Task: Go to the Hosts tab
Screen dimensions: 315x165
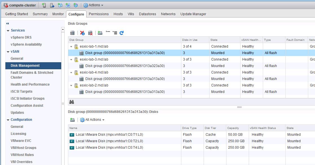Action: [x=118, y=14]
